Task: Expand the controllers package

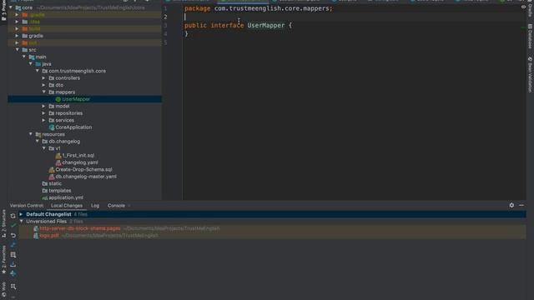Action: (x=44, y=77)
